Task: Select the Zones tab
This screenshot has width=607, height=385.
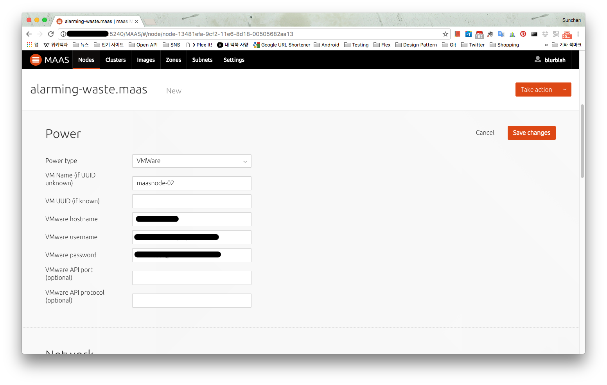Action: pyautogui.click(x=173, y=60)
